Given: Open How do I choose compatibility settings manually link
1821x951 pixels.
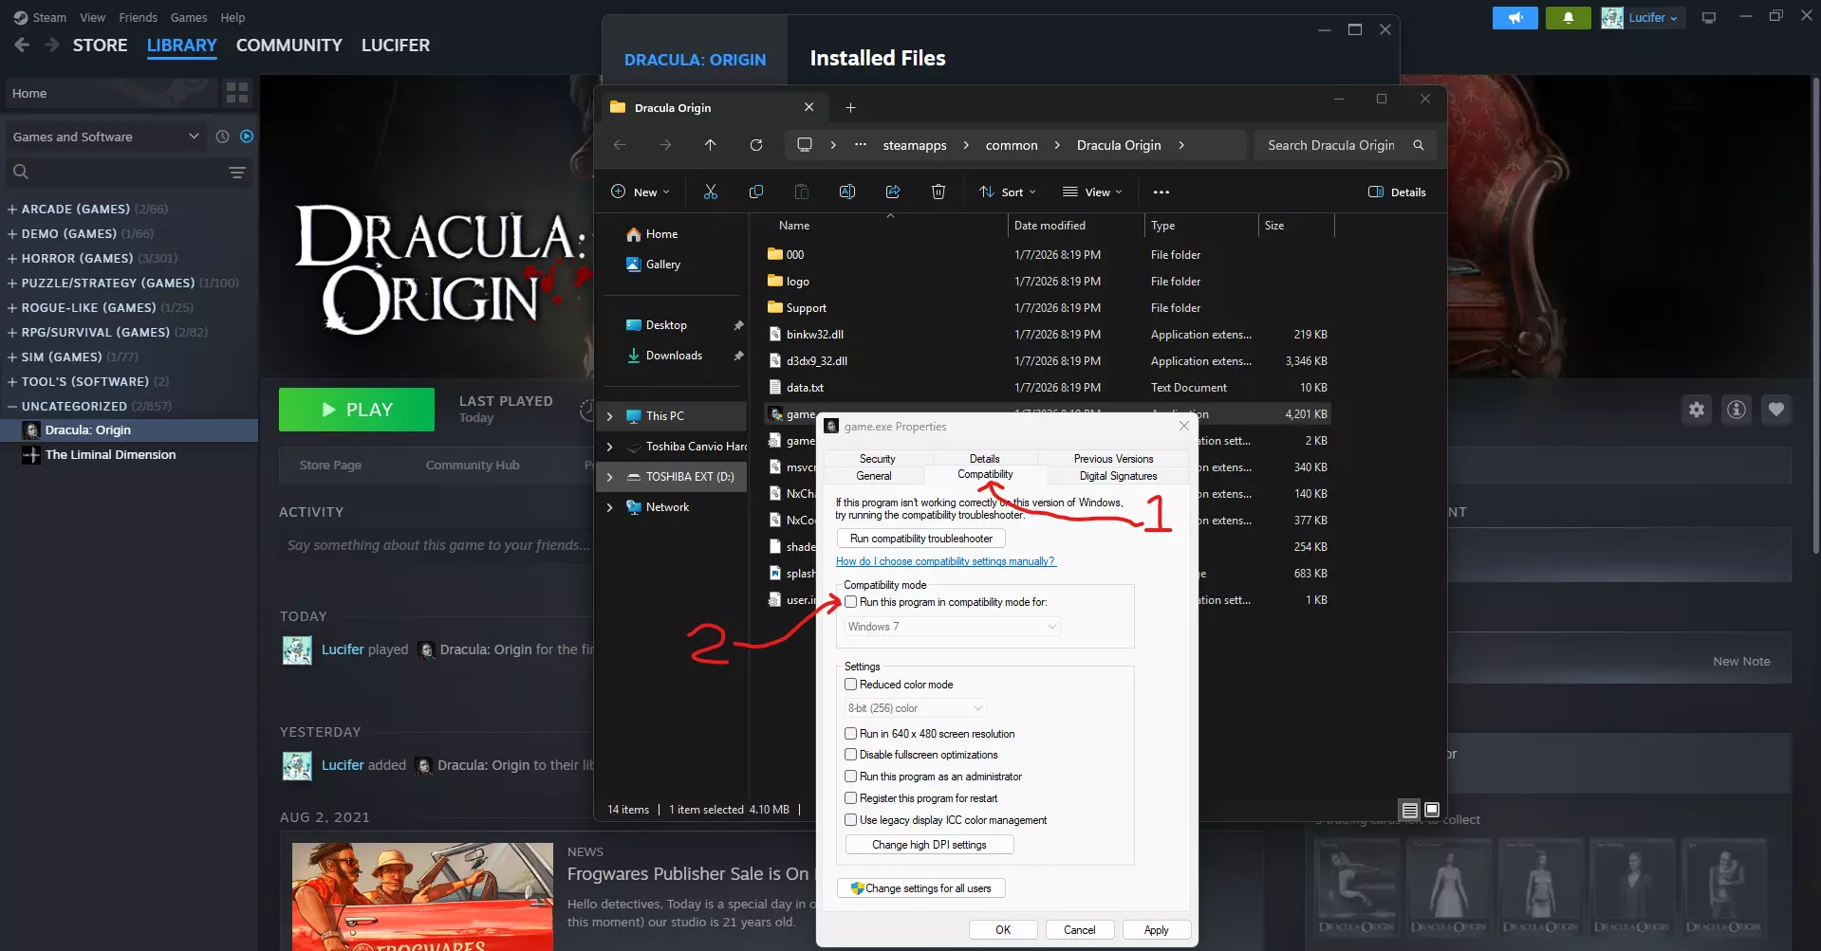Looking at the screenshot, I should (945, 561).
